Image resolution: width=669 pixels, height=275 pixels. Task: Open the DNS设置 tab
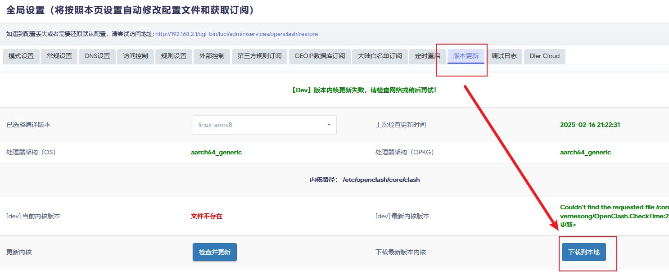(97, 56)
